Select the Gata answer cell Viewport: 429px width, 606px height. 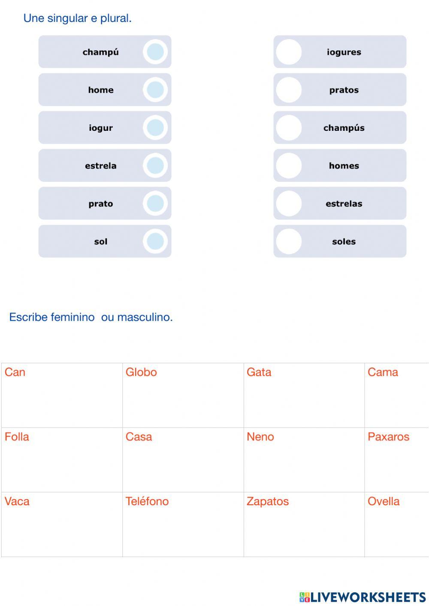304,401
